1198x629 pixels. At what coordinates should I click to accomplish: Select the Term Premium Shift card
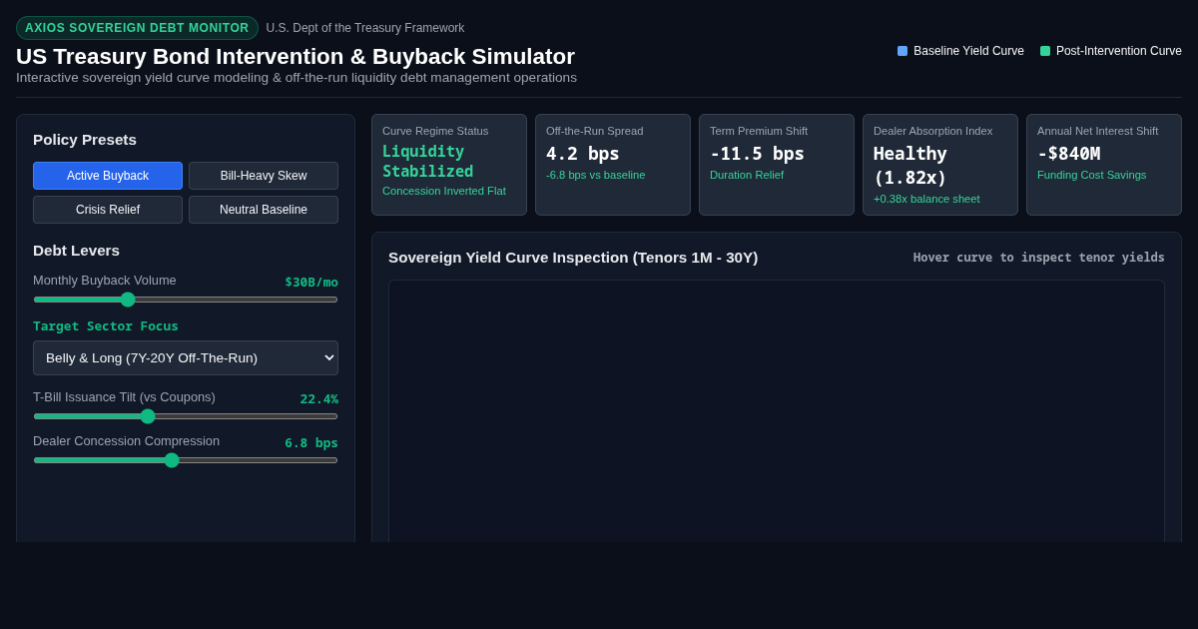777,165
